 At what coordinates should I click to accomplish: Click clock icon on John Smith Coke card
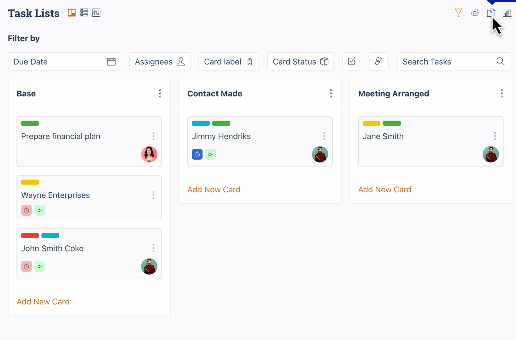(x=26, y=267)
